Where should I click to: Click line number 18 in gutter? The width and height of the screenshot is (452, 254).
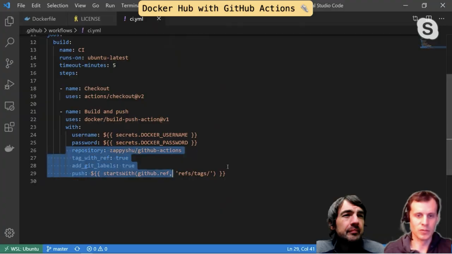[x=33, y=88]
